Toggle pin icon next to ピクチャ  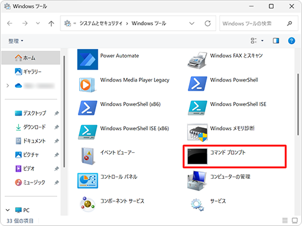[x=57, y=155]
